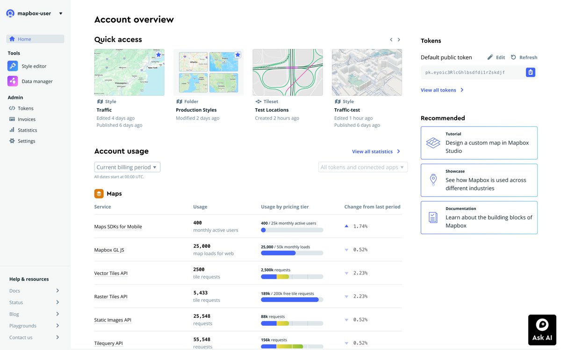Screen dimensions: 561x350
Task: Show previous Quick access items
Action: [391, 40]
